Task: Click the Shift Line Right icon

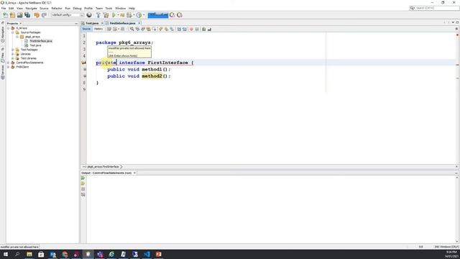Action: click(x=185, y=29)
